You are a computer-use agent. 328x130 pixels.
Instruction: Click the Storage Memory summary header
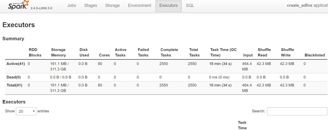(58, 53)
